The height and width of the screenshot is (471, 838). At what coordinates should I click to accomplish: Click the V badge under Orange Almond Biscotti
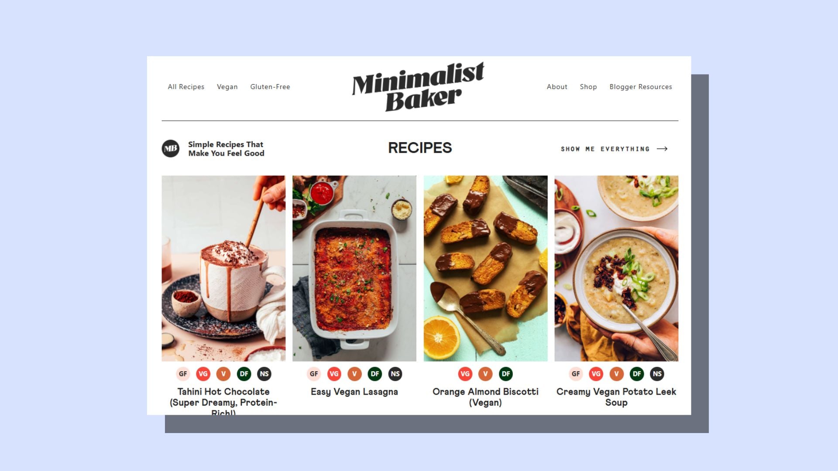pos(485,374)
